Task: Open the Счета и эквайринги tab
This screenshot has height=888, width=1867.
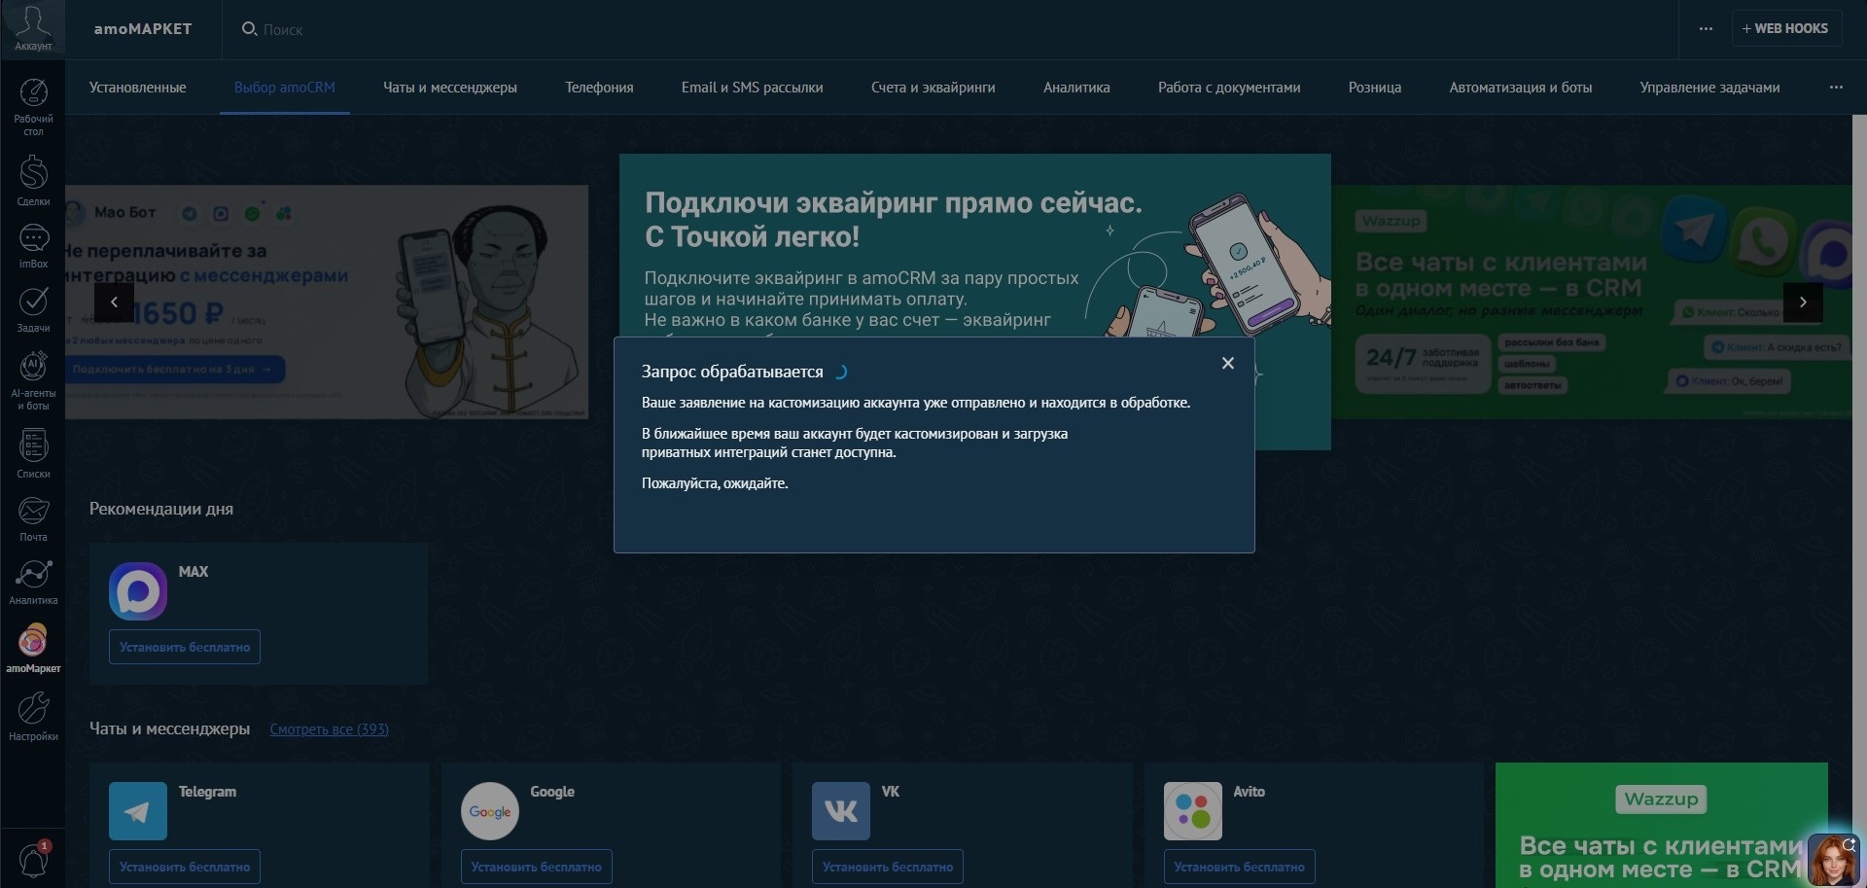Action: point(933,88)
